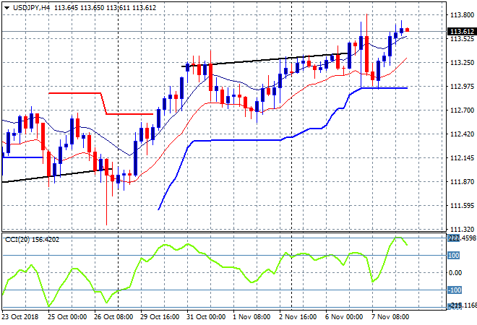The width and height of the screenshot is (477, 325).
Task: Click the 222.4598 CCI scale maximum
Action: [462, 238]
